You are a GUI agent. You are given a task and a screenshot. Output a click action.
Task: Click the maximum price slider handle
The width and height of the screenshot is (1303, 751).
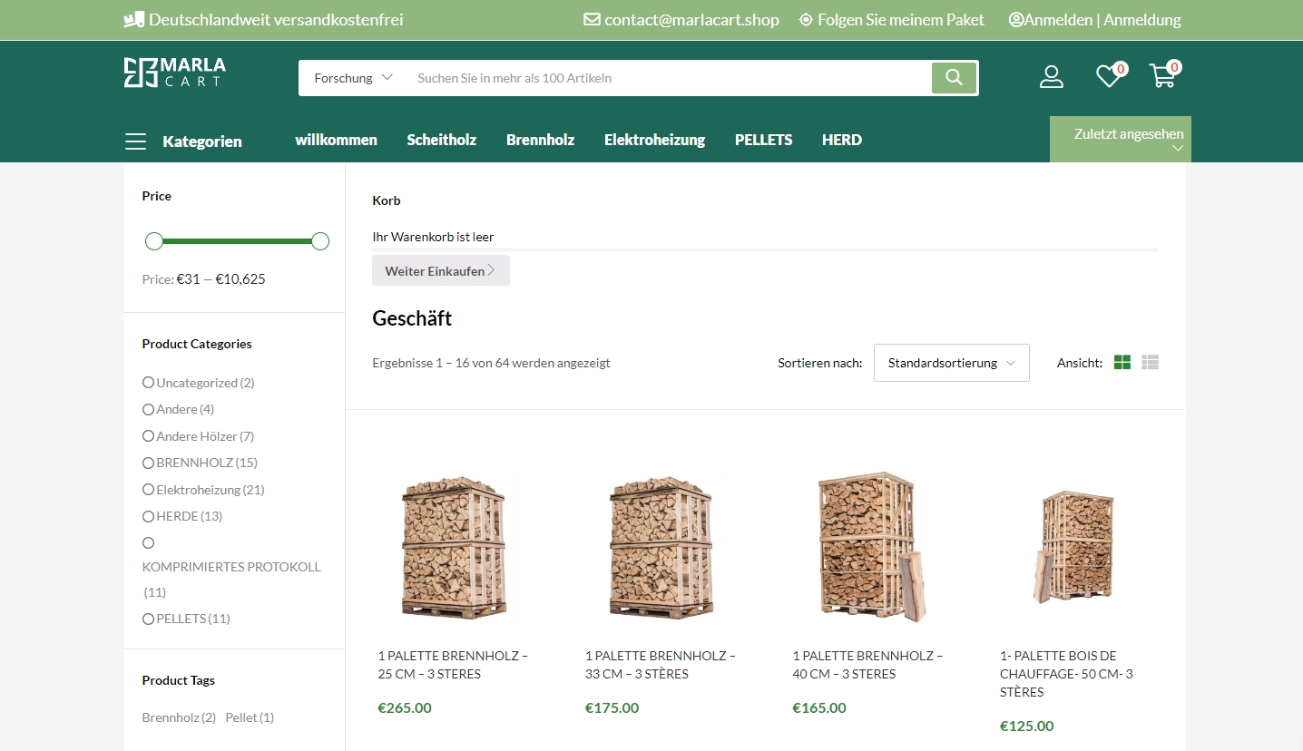click(x=319, y=241)
